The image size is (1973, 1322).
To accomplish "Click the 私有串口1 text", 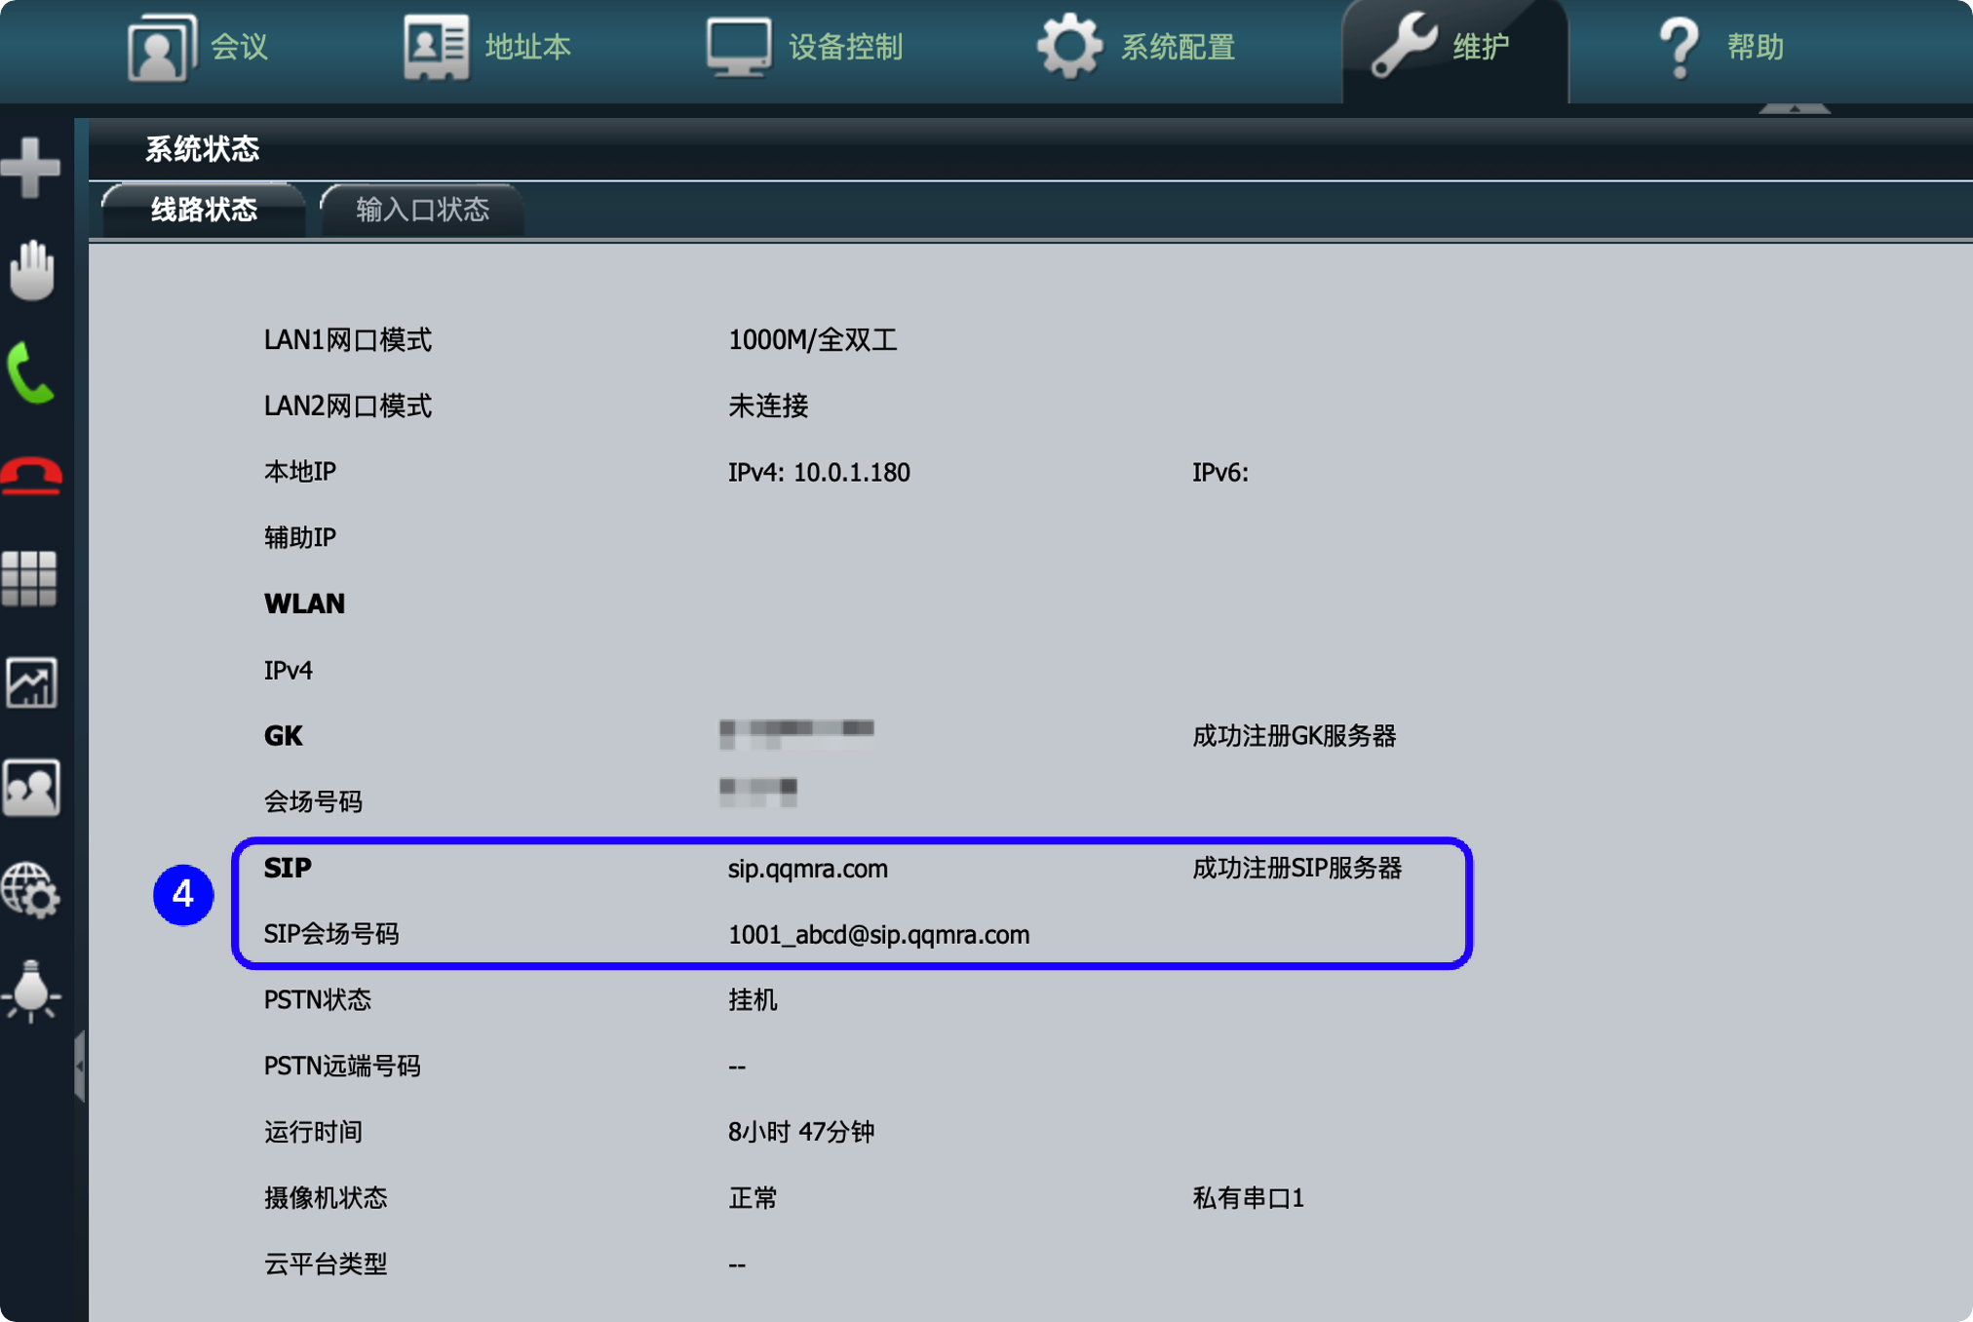I will pos(1248,1198).
